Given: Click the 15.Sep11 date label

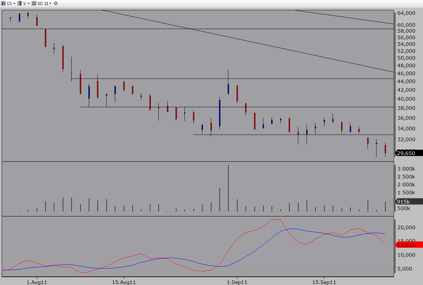Looking at the screenshot, I should coord(324,282).
